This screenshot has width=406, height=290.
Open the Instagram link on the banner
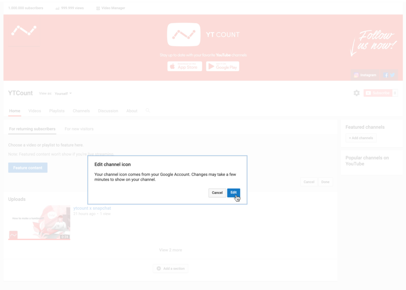[365, 75]
